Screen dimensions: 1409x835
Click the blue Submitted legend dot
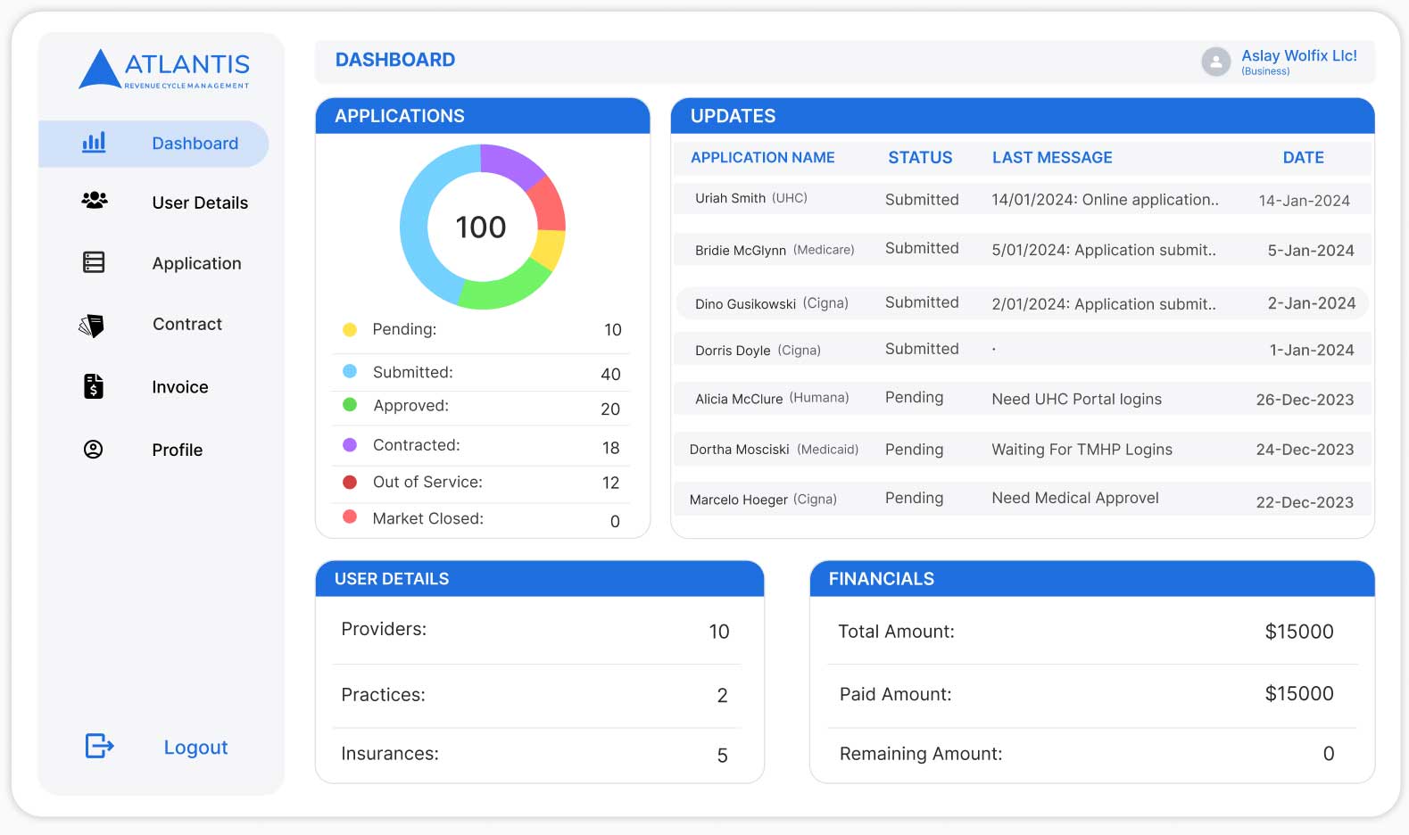pyautogui.click(x=350, y=371)
